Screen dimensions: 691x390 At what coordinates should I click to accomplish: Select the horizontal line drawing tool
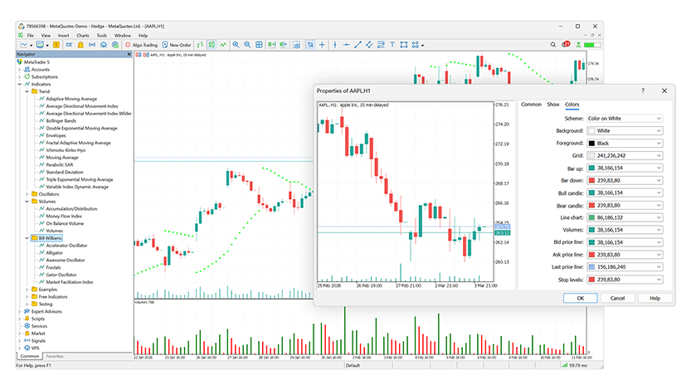point(347,45)
